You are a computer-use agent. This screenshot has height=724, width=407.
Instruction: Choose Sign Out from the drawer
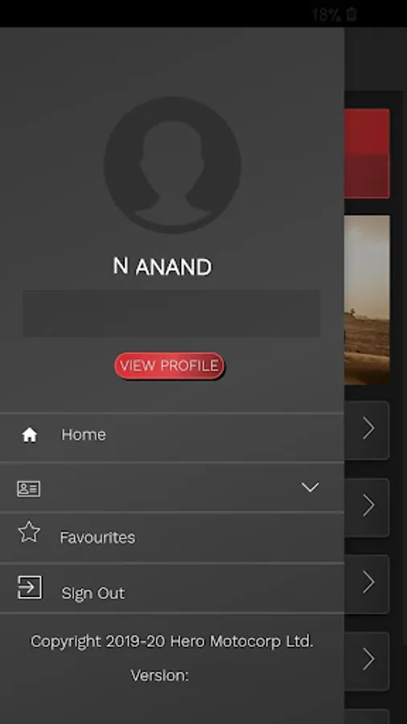coord(171,588)
